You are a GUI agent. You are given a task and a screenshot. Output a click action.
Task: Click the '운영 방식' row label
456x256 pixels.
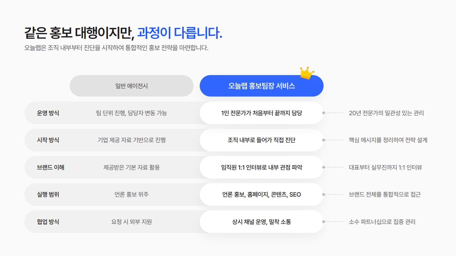pos(48,113)
